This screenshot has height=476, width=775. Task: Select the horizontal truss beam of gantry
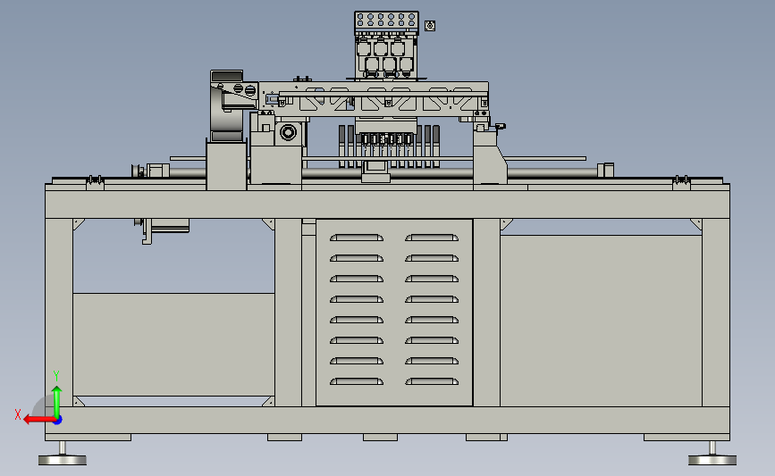[374, 99]
